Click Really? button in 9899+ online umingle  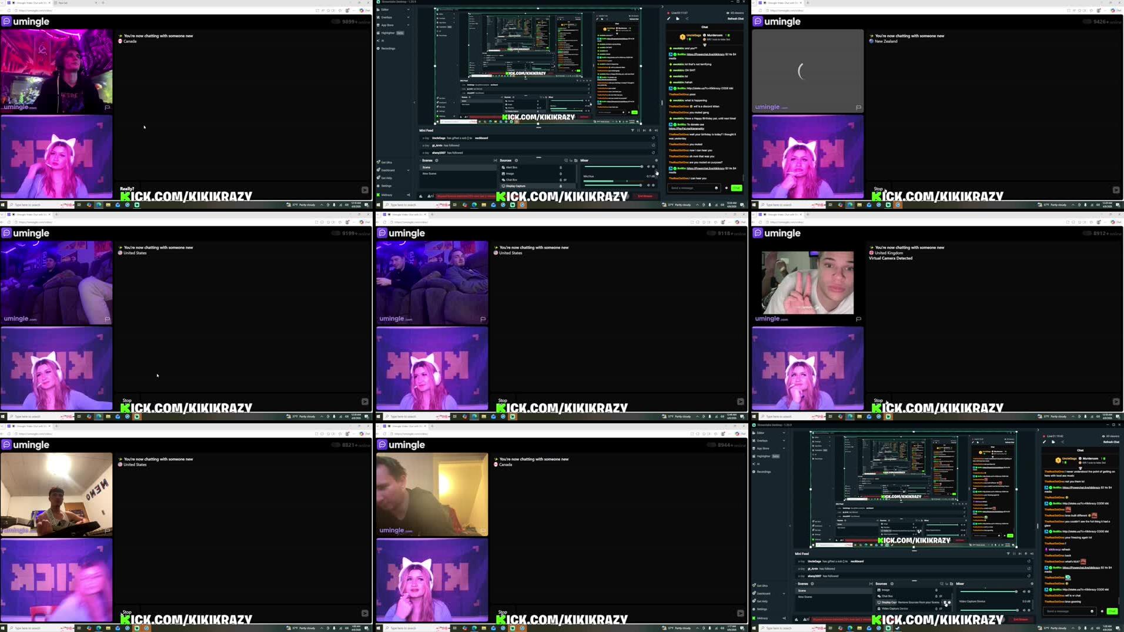[127, 189]
